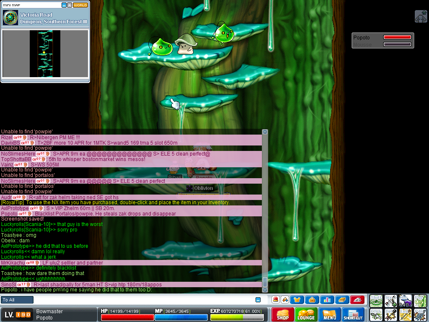Click the chat log scrollbar up arrow

click(265, 132)
